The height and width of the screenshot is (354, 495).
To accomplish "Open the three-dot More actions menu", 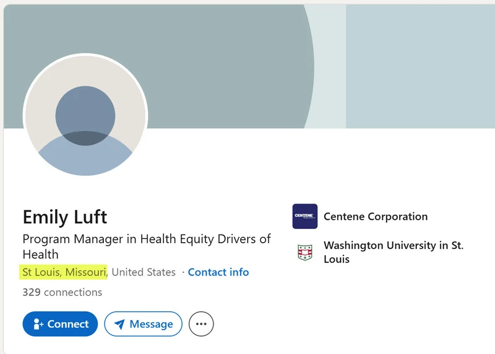I will point(201,324).
